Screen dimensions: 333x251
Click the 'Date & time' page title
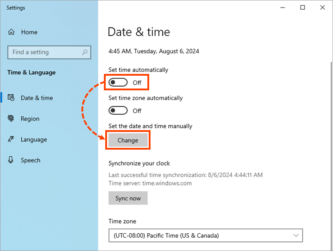pos(139,32)
